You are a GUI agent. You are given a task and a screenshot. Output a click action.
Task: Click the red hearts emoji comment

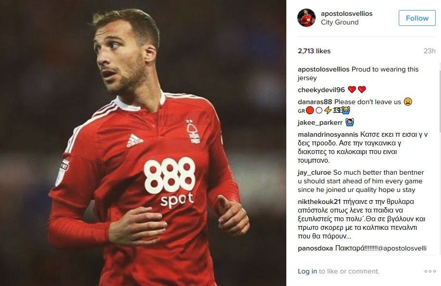tap(357, 90)
